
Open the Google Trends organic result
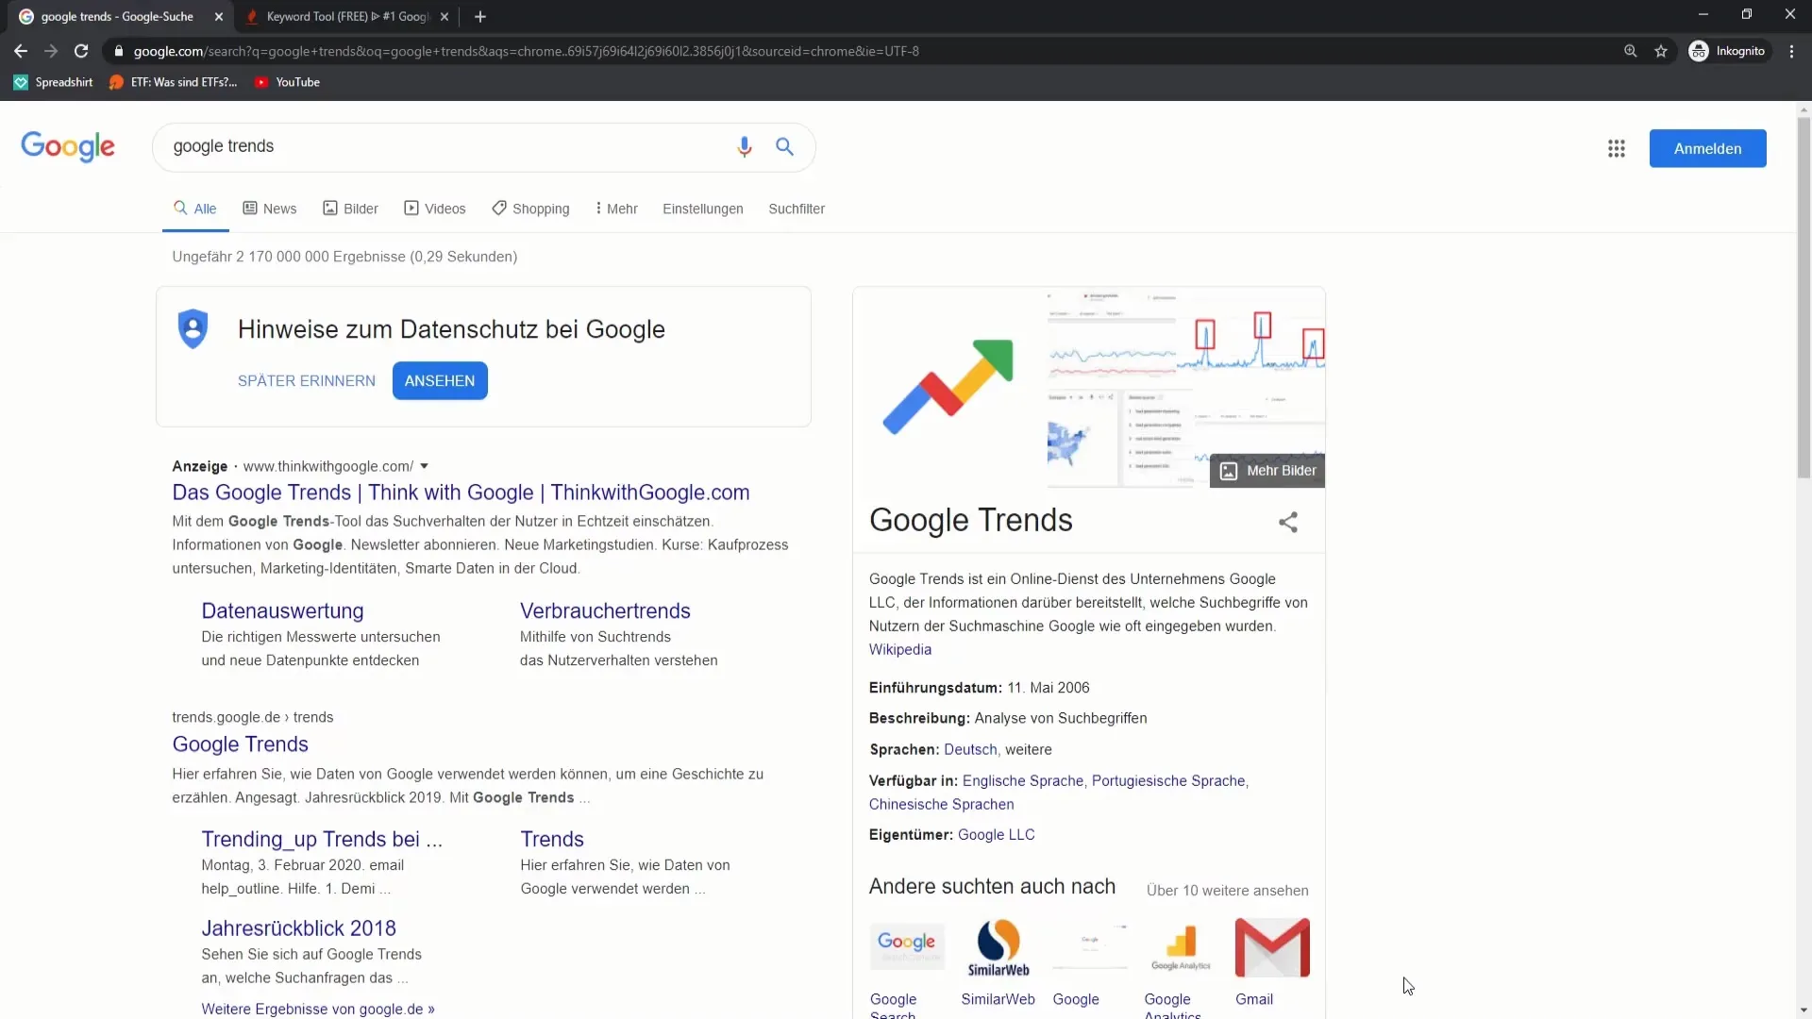coord(240,744)
